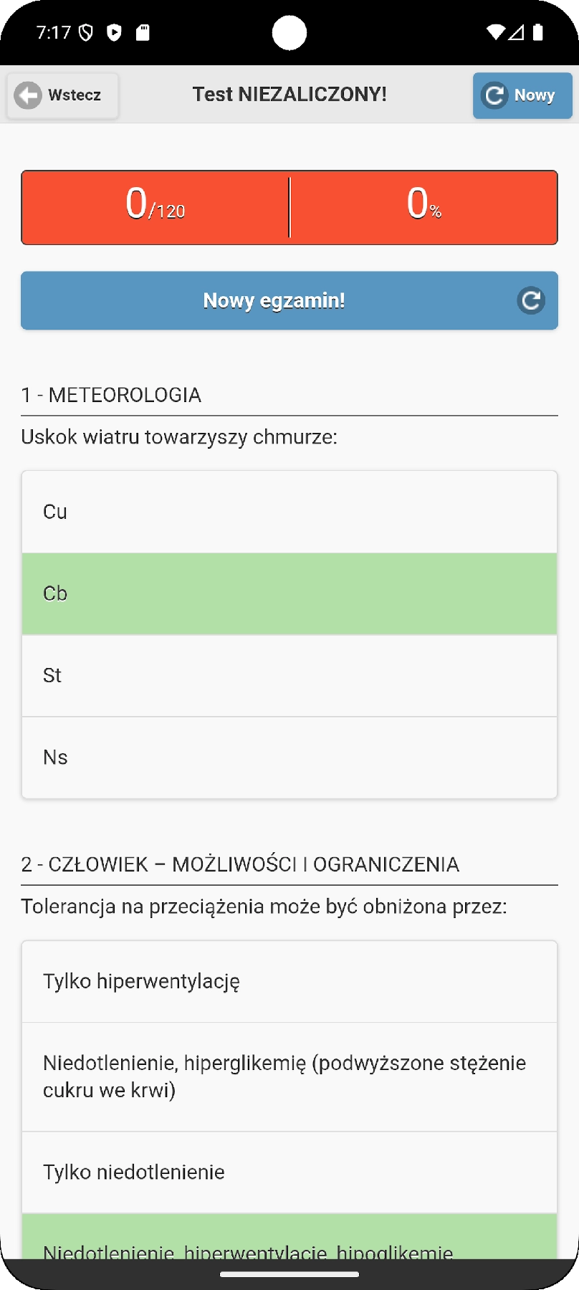
Task: Select answer Cu
Action: tap(289, 512)
